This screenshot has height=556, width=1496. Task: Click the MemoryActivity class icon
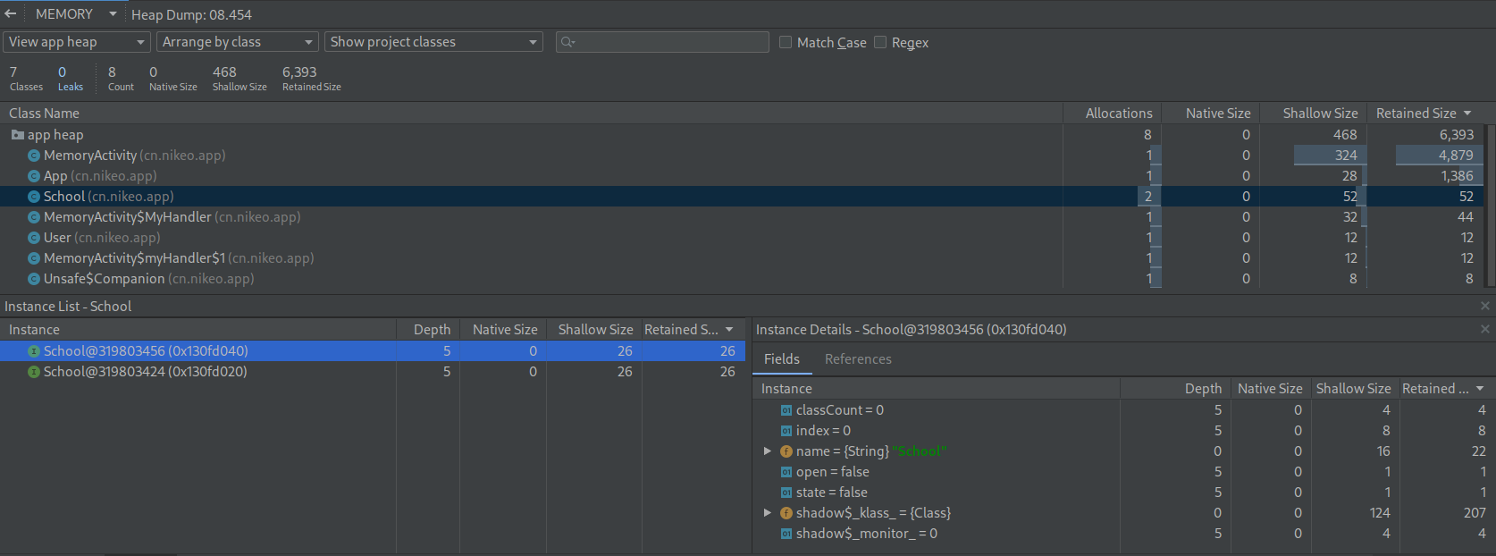click(x=34, y=156)
